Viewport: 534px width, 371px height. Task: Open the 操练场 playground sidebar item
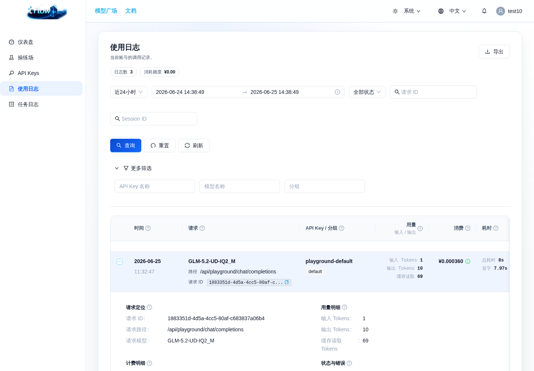(41, 58)
